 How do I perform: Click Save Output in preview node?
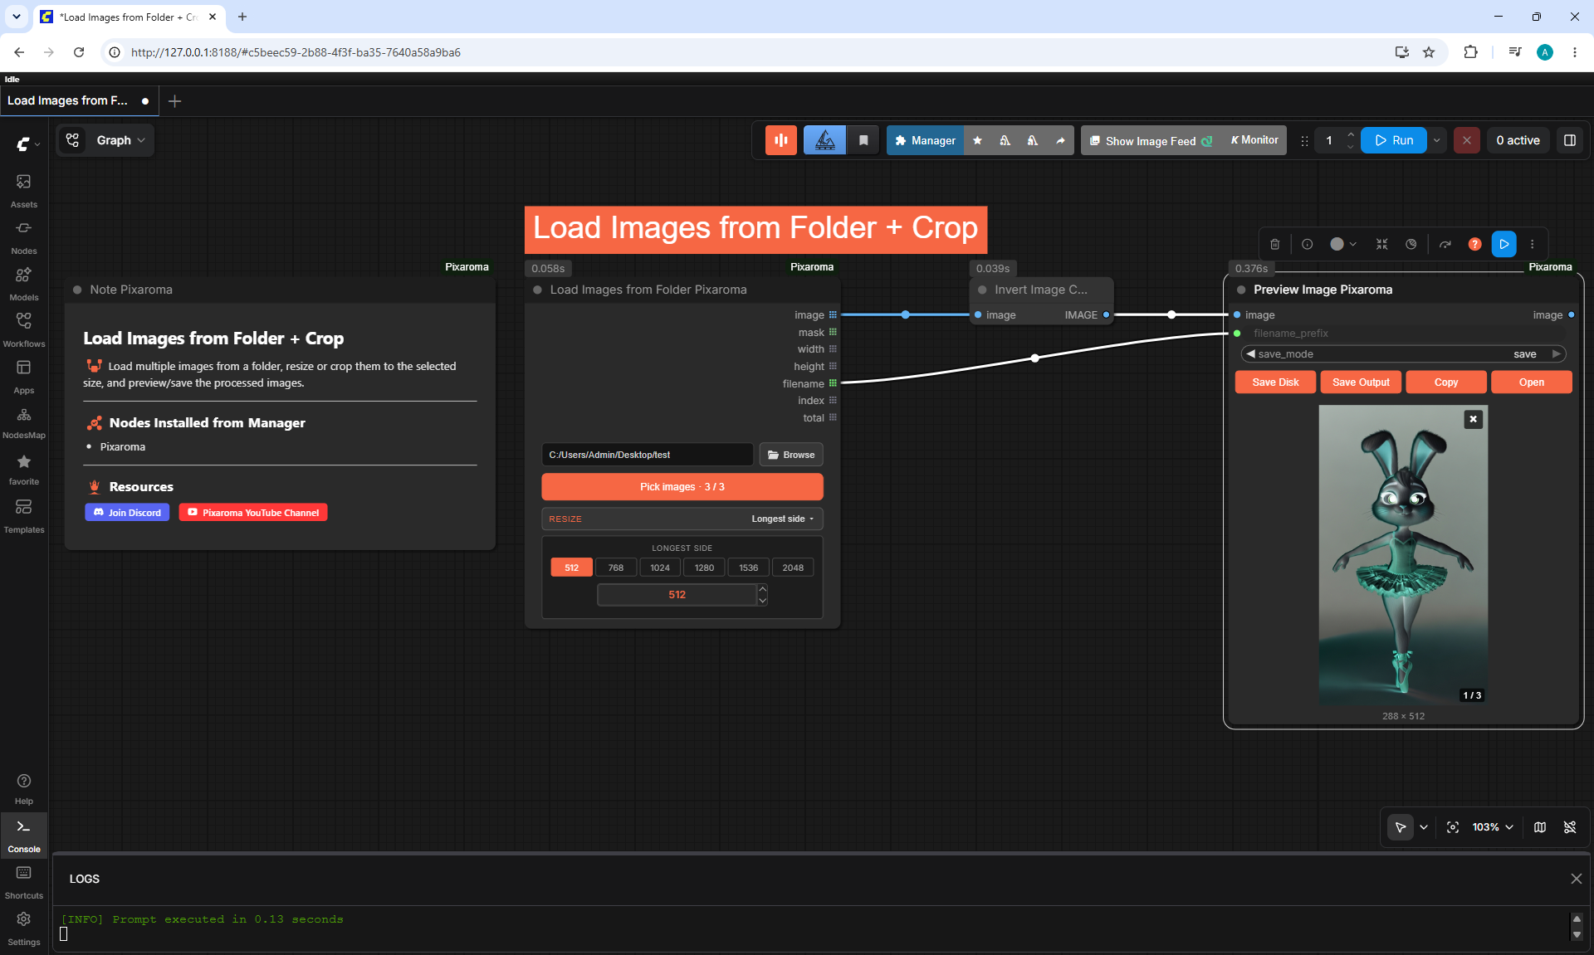[x=1361, y=382]
